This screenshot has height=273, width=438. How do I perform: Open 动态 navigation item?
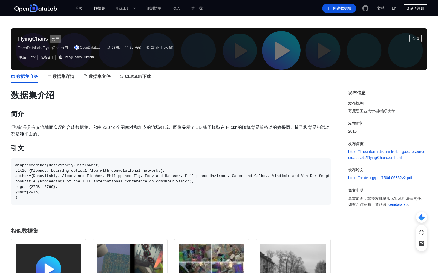tap(176, 8)
